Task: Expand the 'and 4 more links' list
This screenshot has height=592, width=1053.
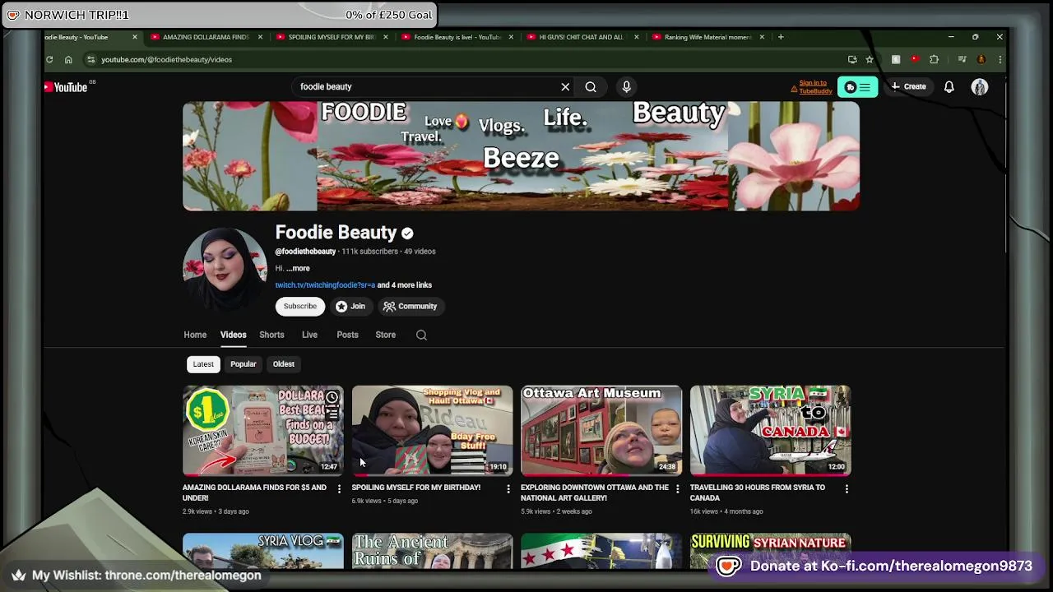Action: 404,285
